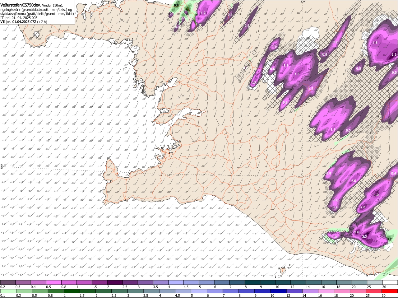Click the 20W longitude label

tap(303, 2)
